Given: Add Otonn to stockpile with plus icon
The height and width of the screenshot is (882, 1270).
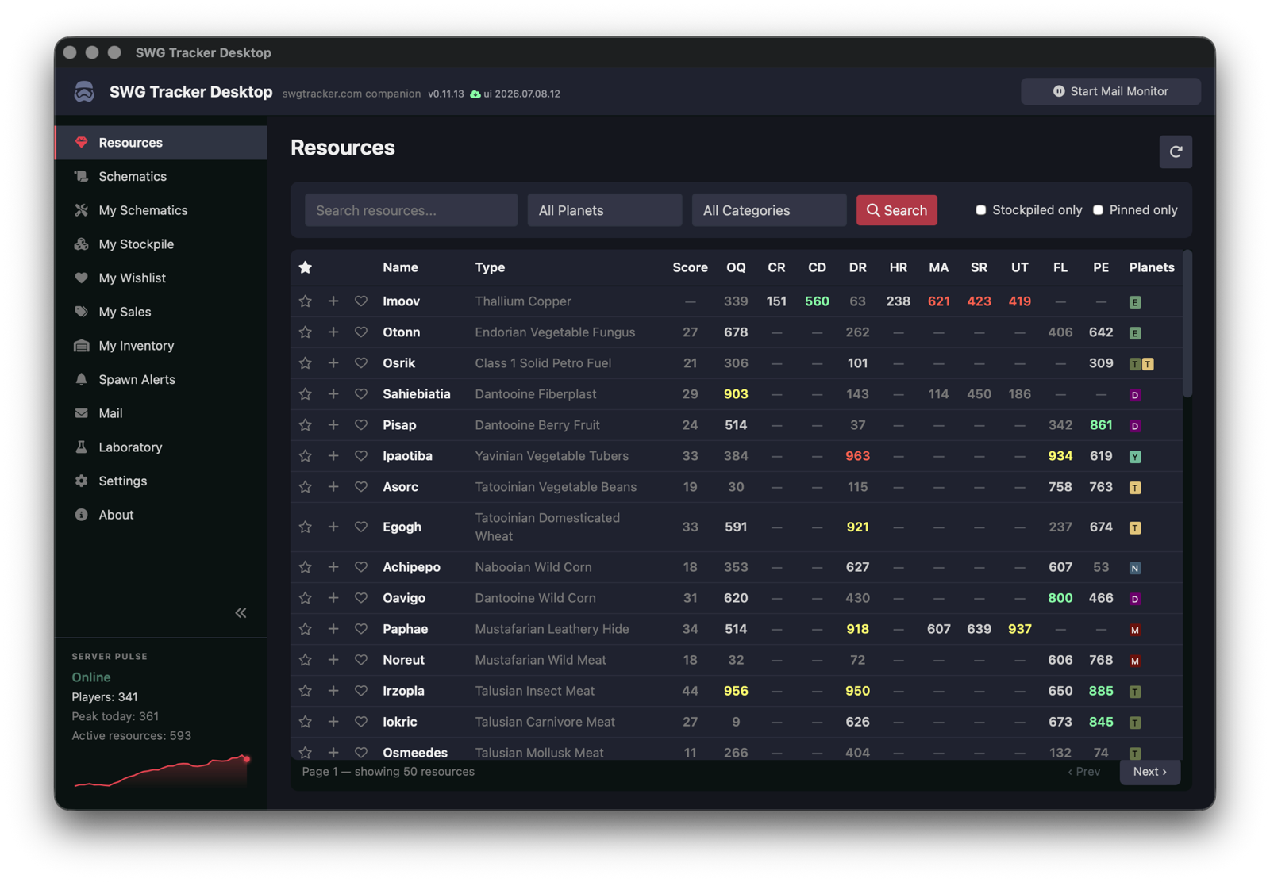Looking at the screenshot, I should click(x=333, y=332).
